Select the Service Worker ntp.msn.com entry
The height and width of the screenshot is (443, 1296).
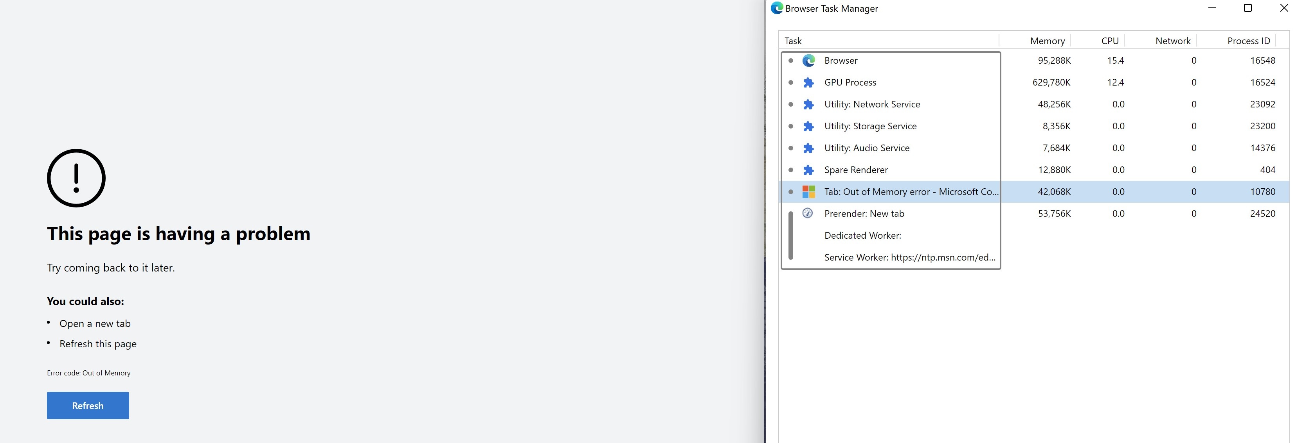909,258
